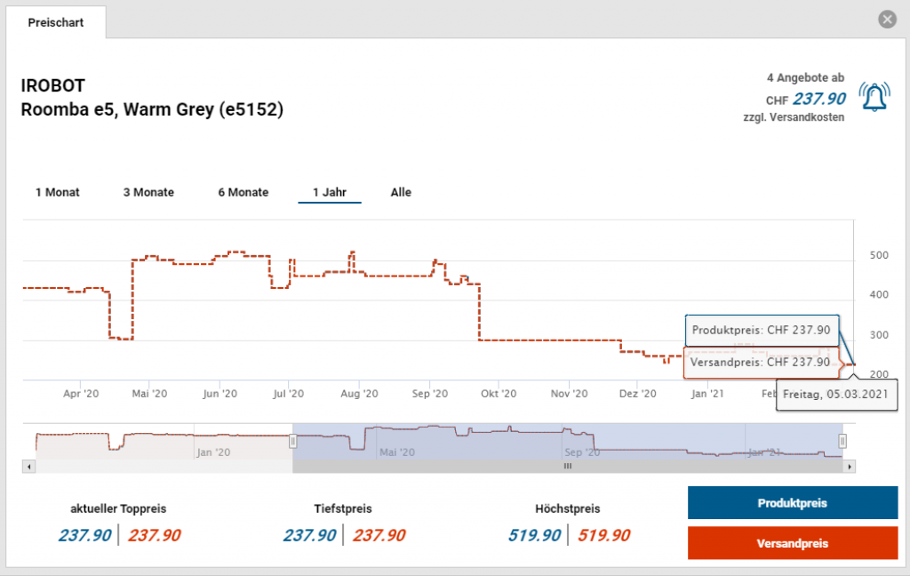Toggle the Produktpreis series button

point(793,503)
